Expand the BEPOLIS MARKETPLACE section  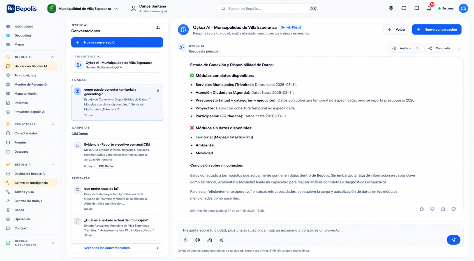(52, 243)
